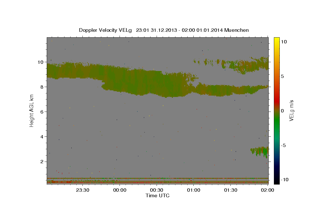332x221 pixels.
Task: Click the yellow top of the colorbar
Action: tap(277, 40)
